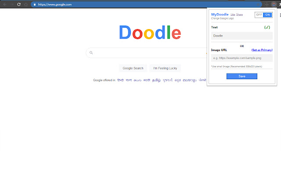Open the MyDoodle extension icon in toolbar

[x=274, y=4]
